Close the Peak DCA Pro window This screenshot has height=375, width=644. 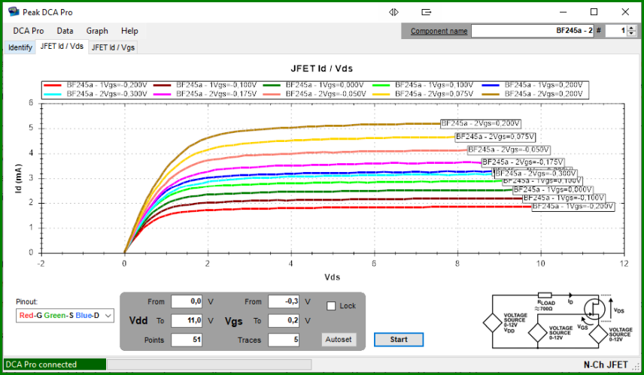[x=625, y=12]
